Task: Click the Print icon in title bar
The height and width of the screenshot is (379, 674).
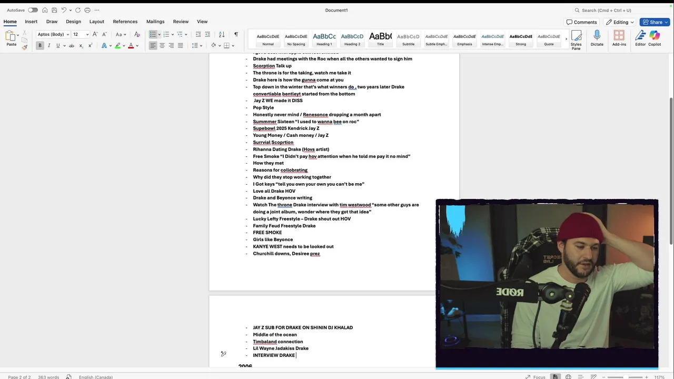Action: [87, 10]
